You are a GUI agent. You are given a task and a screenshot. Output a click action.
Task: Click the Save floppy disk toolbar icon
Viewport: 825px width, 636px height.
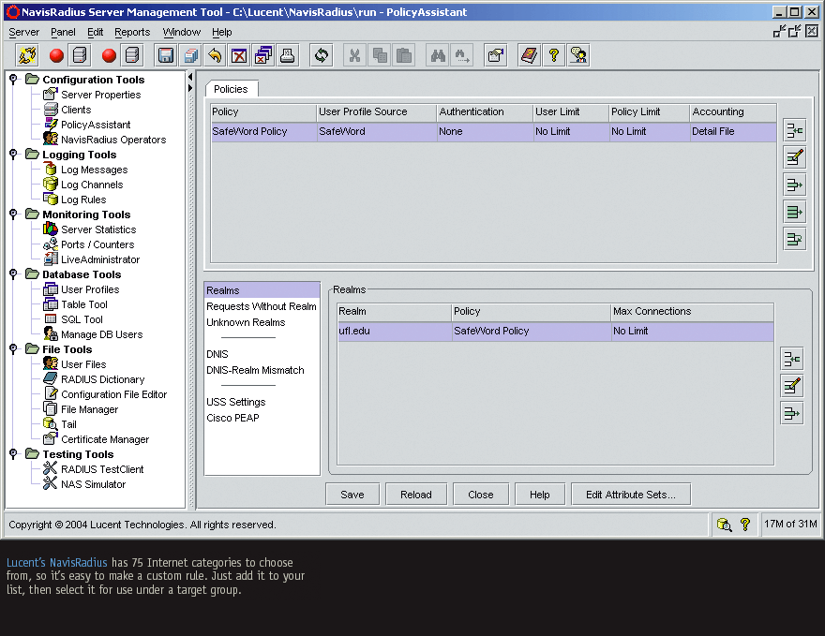(x=166, y=55)
